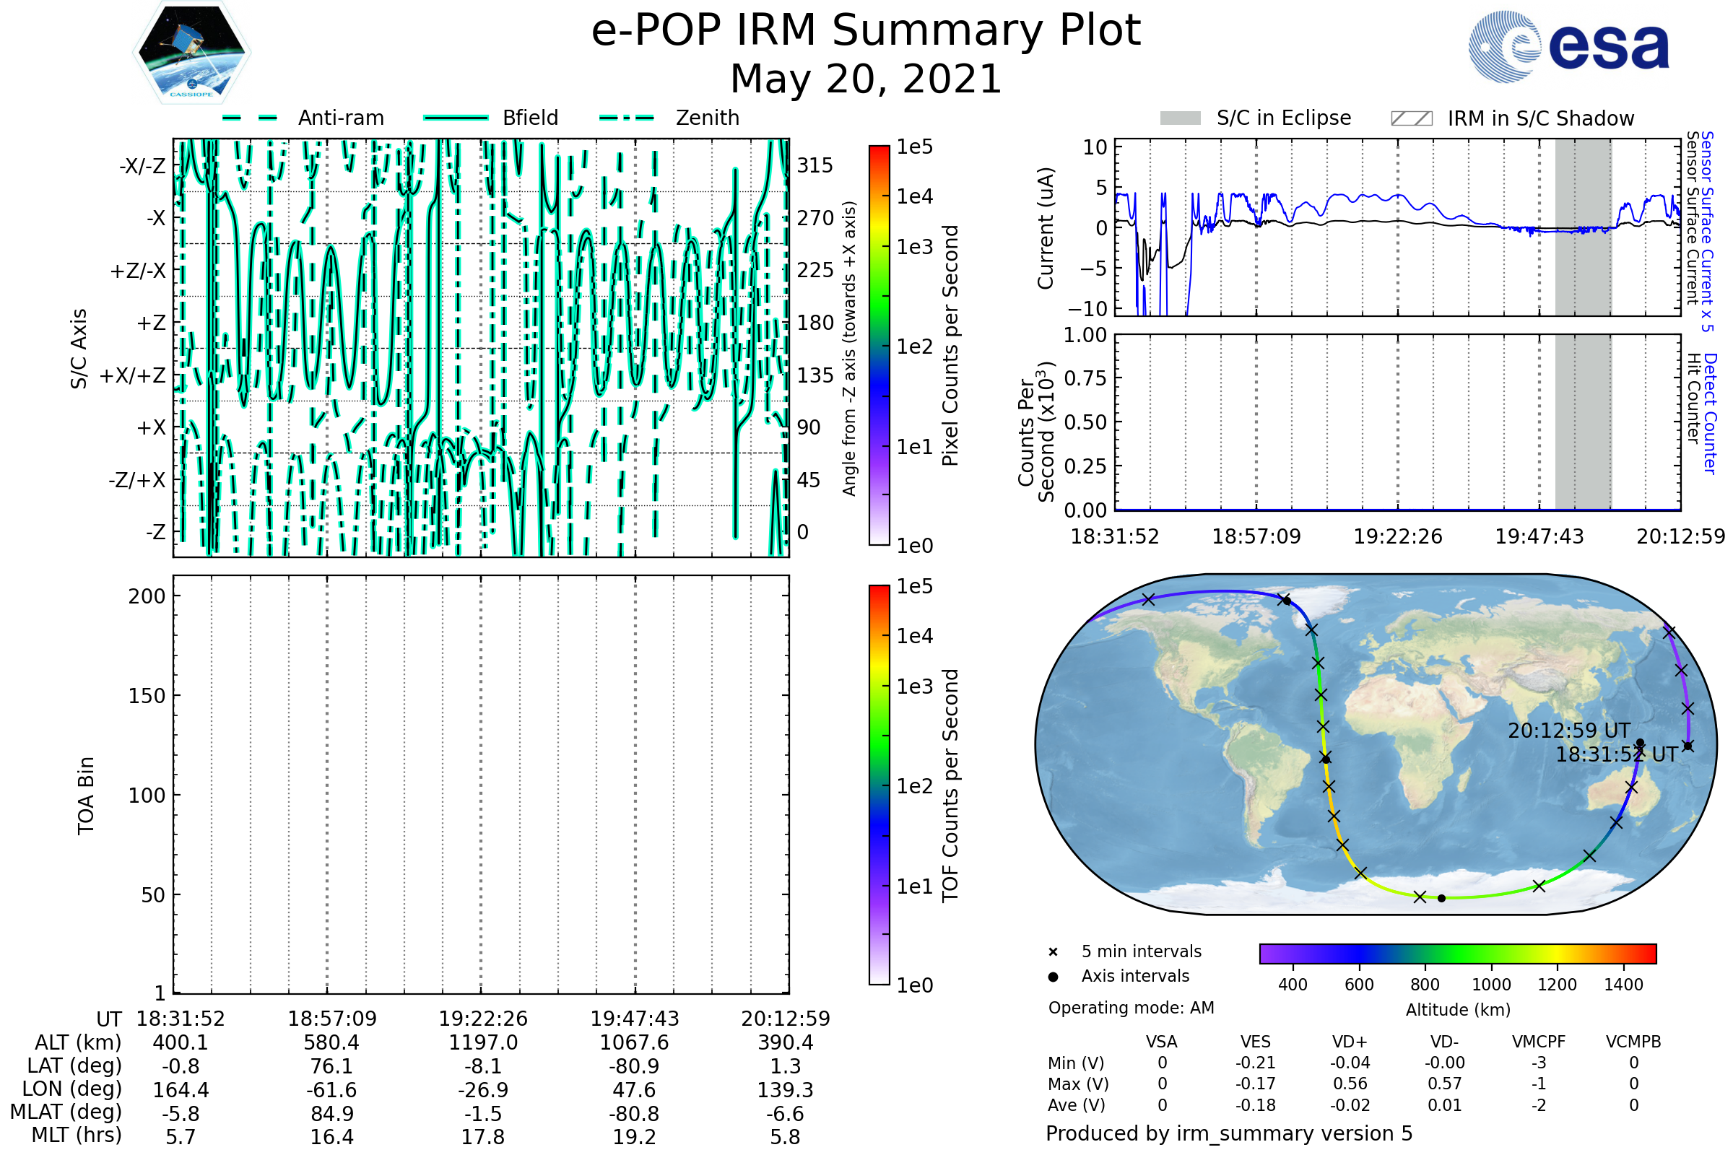This screenshot has height=1155, width=1733.
Task: Click the e-POP IRM Summary Plot title
Action: click(x=866, y=31)
